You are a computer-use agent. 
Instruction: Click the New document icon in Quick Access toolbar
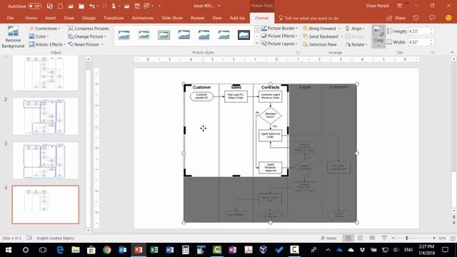click(x=60, y=6)
